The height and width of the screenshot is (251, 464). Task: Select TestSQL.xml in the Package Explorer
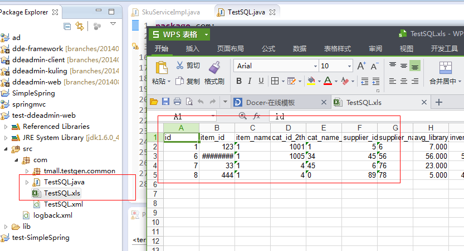click(59, 204)
